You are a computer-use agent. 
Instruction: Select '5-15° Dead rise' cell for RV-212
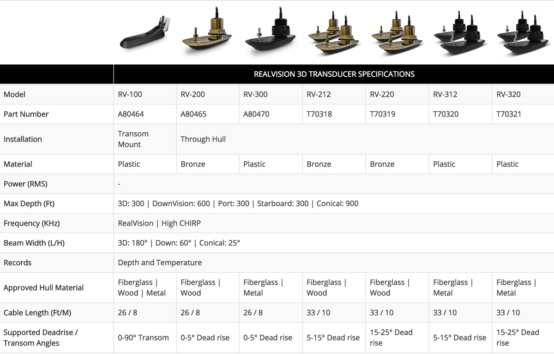coord(333,338)
